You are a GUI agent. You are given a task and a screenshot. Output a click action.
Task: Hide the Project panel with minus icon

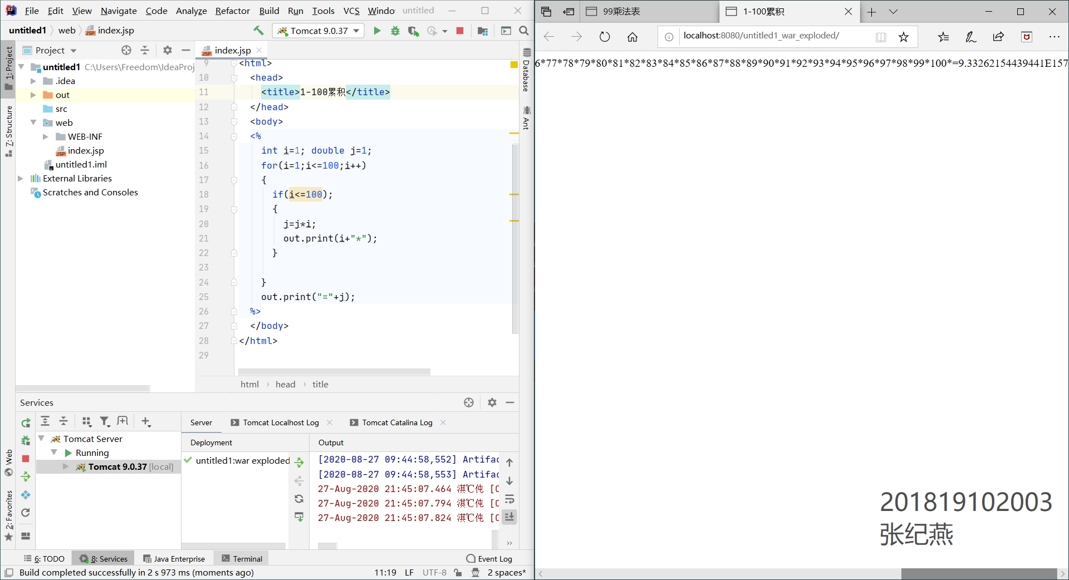tap(186, 50)
